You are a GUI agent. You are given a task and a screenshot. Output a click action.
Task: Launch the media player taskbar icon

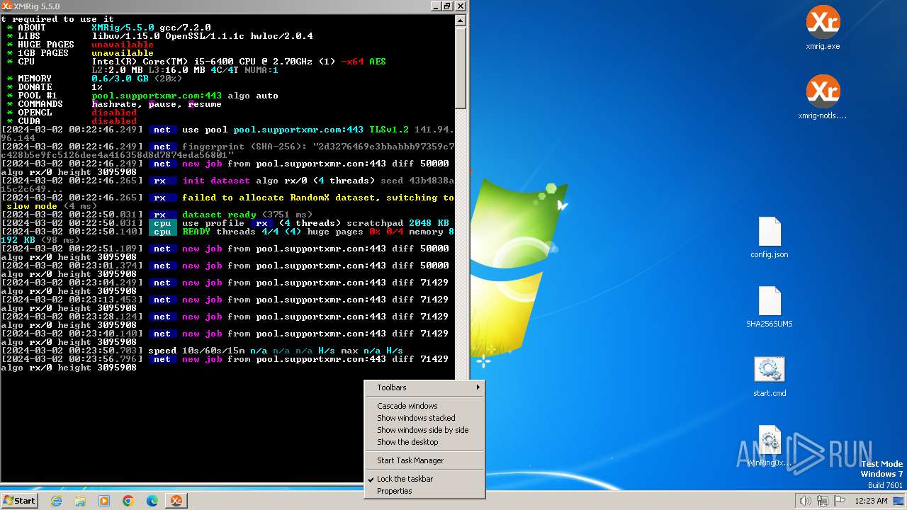104,501
